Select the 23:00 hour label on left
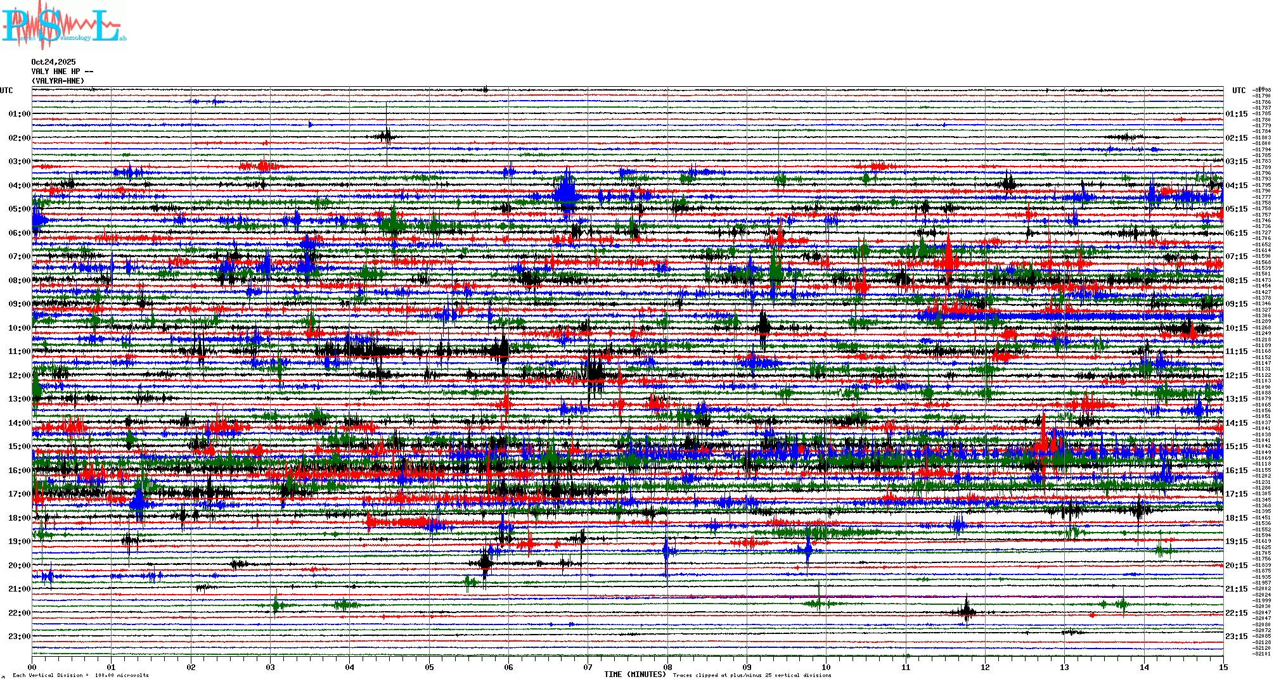 [19, 636]
